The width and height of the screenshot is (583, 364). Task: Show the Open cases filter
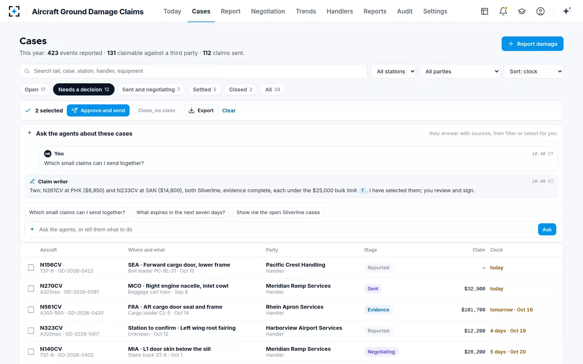(35, 89)
